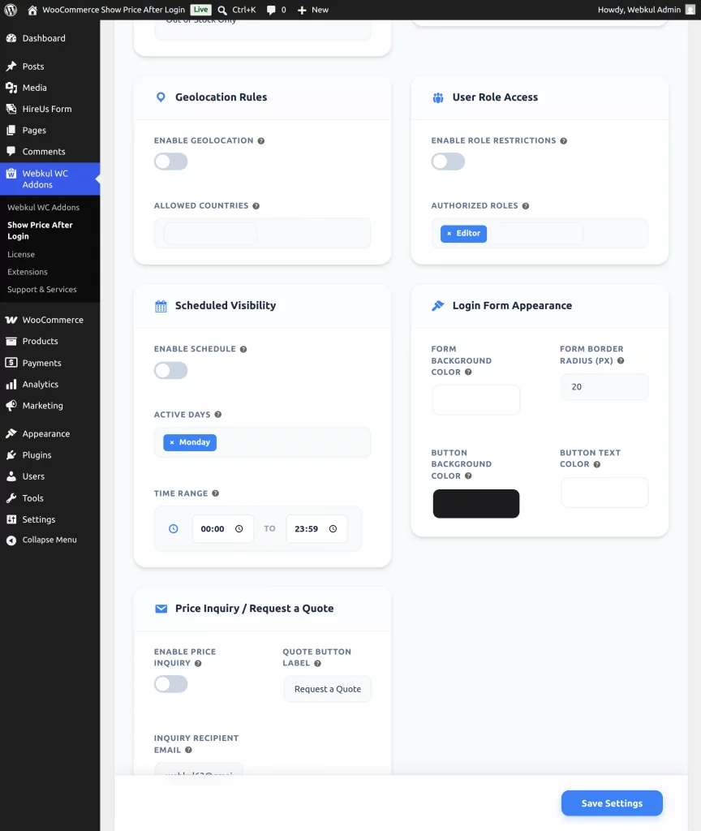
Task: Click help icon beside Enable Geolocation
Action: pyautogui.click(x=261, y=141)
